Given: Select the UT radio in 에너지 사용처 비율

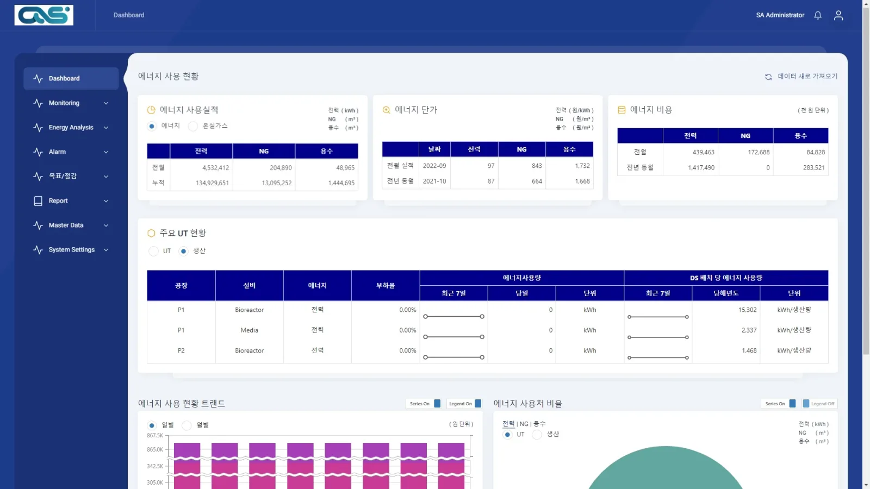Looking at the screenshot, I should [507, 435].
